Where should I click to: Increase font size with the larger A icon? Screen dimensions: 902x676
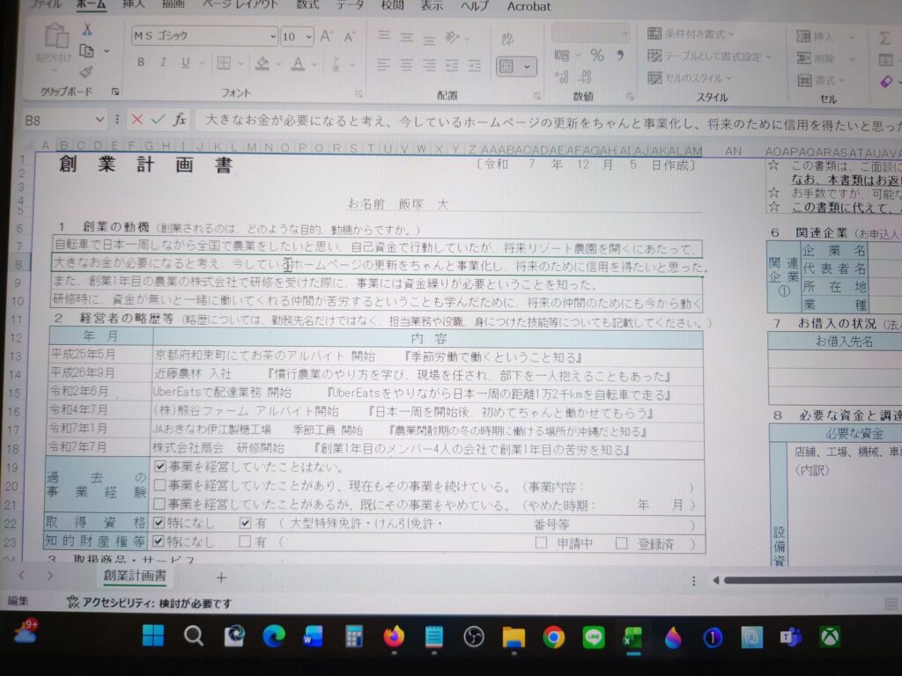tap(327, 36)
